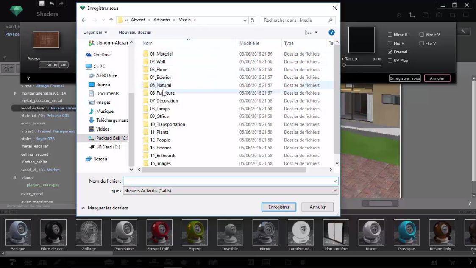476x268 pixels.
Task: Expand the file name history dropdown
Action: [335, 181]
